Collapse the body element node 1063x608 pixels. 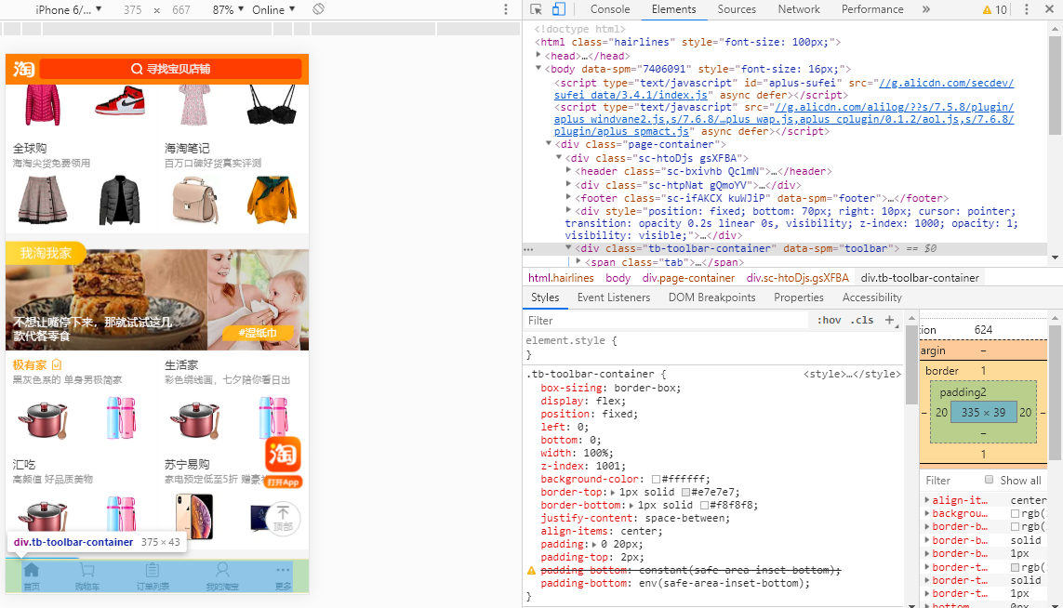(x=539, y=69)
